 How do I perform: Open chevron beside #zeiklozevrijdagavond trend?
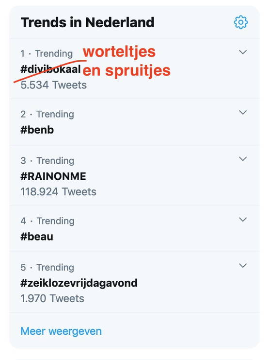[x=243, y=266]
